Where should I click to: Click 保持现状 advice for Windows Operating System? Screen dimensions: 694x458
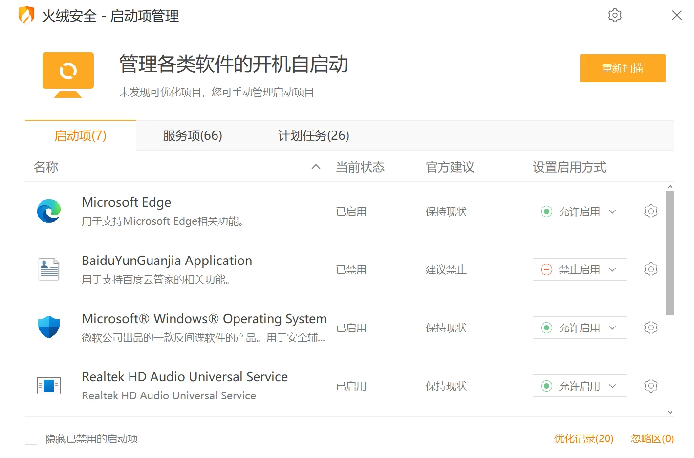pos(446,327)
